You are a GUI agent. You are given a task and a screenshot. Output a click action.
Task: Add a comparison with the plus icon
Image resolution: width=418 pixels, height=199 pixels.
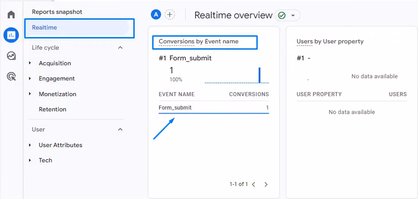coord(170,15)
